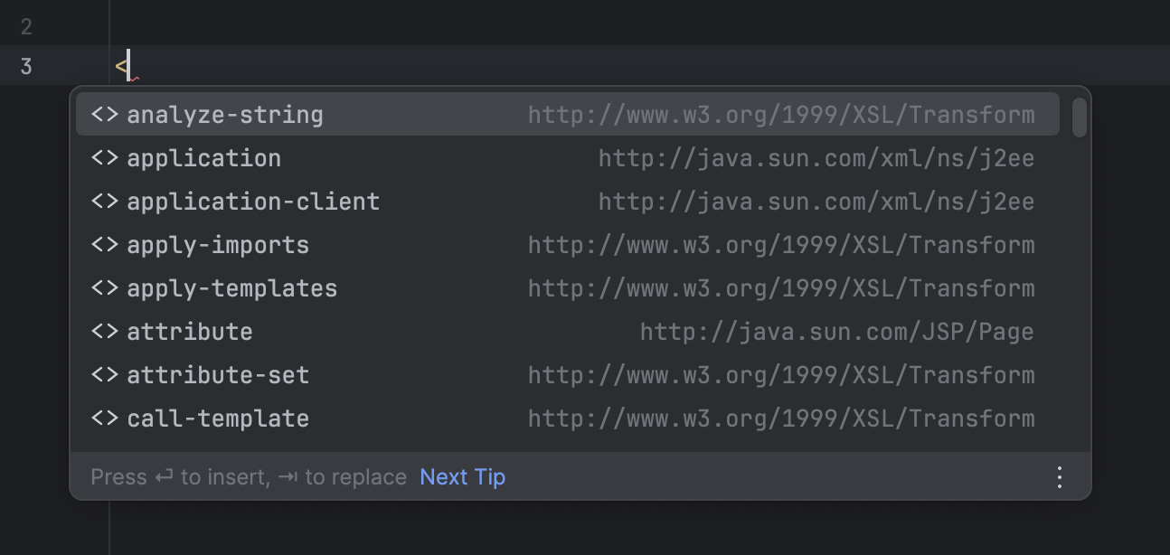Open the three-dot menu in the completion popup
This screenshot has height=555, width=1170.
1059,477
